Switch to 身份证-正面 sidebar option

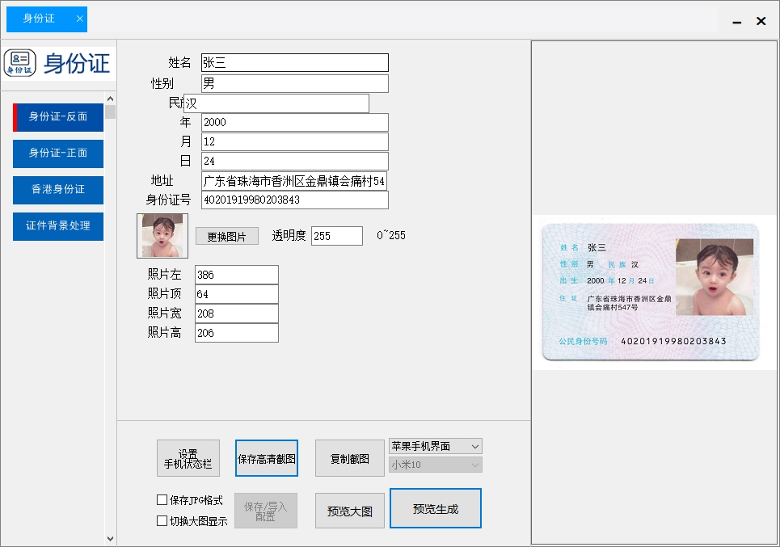click(x=57, y=154)
